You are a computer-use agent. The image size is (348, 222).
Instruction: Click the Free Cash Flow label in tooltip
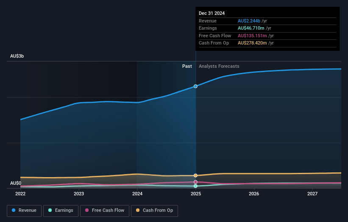[x=215, y=36]
